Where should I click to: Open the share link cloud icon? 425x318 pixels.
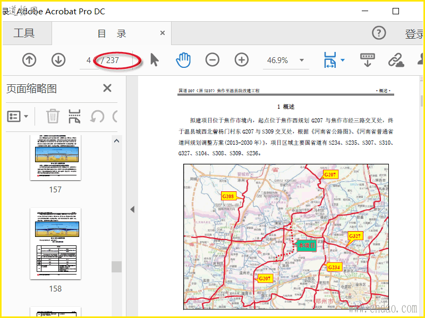(396, 60)
